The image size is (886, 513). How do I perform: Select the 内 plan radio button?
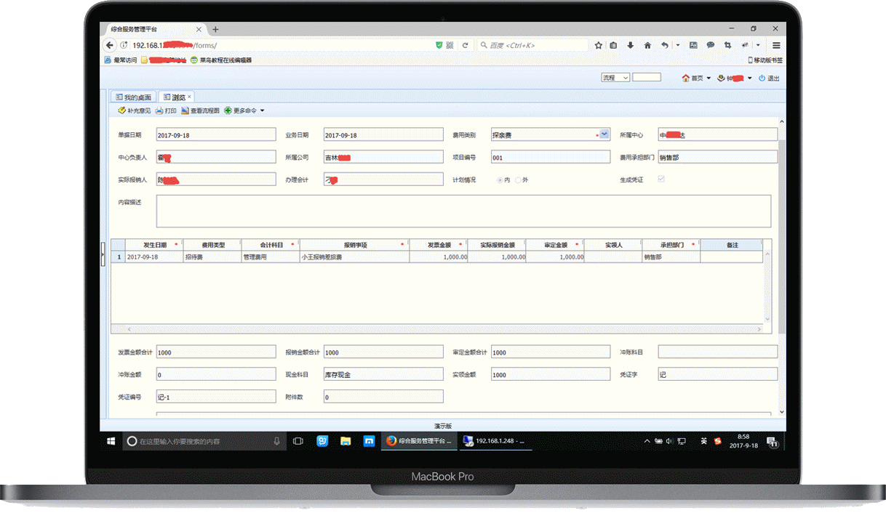pyautogui.click(x=500, y=179)
